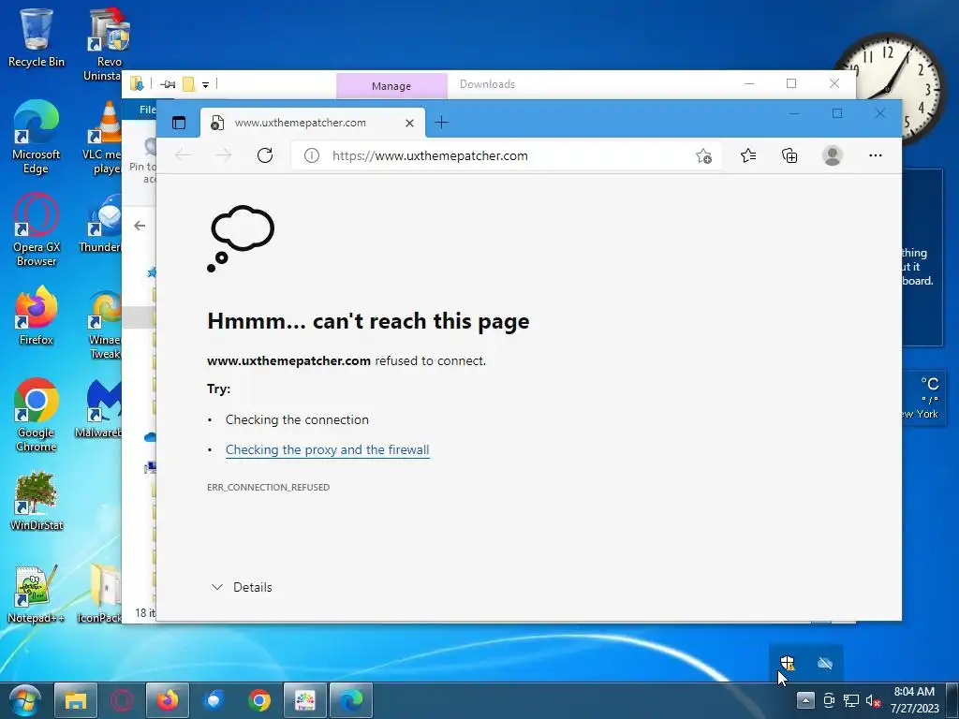Click the properties pin icon in Explorer title bar

[x=168, y=84]
